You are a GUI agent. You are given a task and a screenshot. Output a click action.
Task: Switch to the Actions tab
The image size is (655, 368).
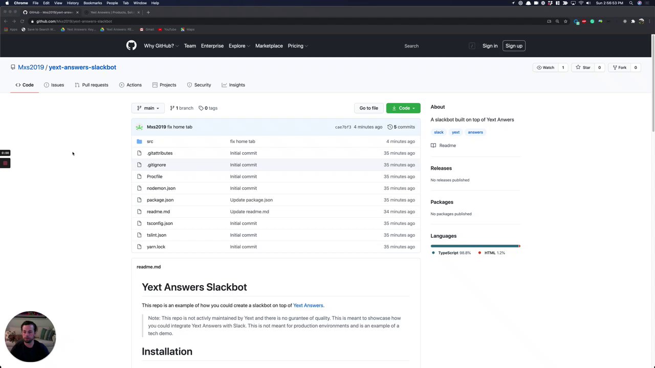point(130,85)
